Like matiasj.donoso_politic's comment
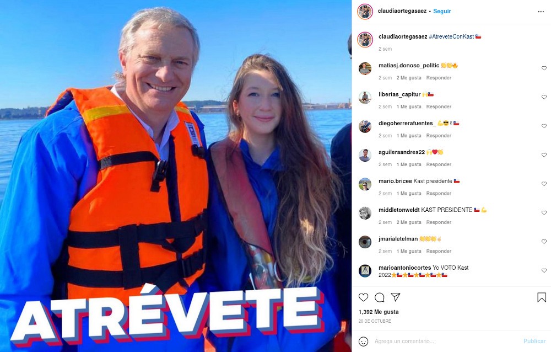551x352 pixels. point(544,68)
